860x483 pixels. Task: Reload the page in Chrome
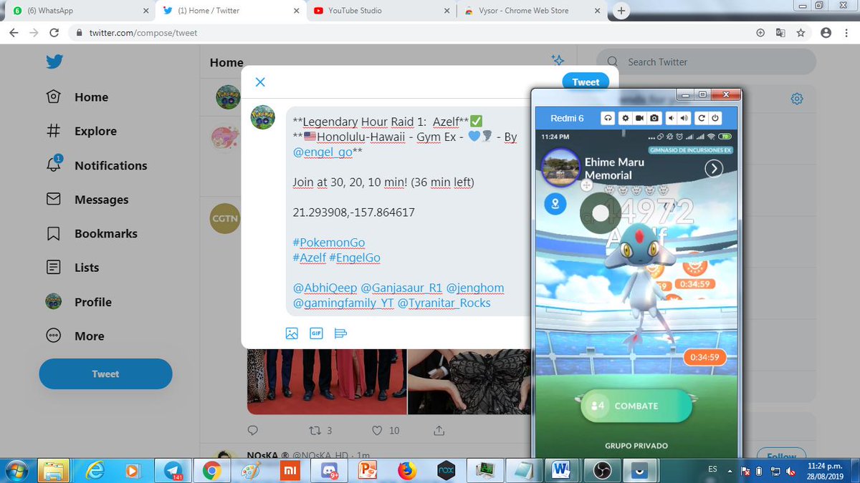pyautogui.click(x=54, y=33)
